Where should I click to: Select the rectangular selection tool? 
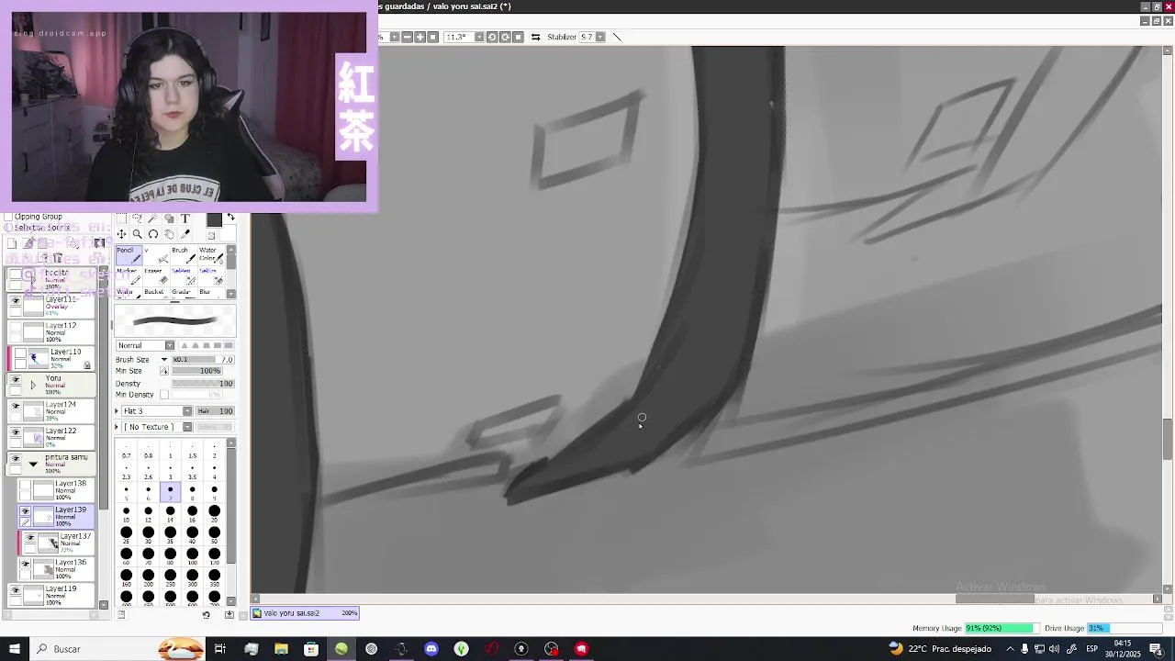(x=121, y=218)
